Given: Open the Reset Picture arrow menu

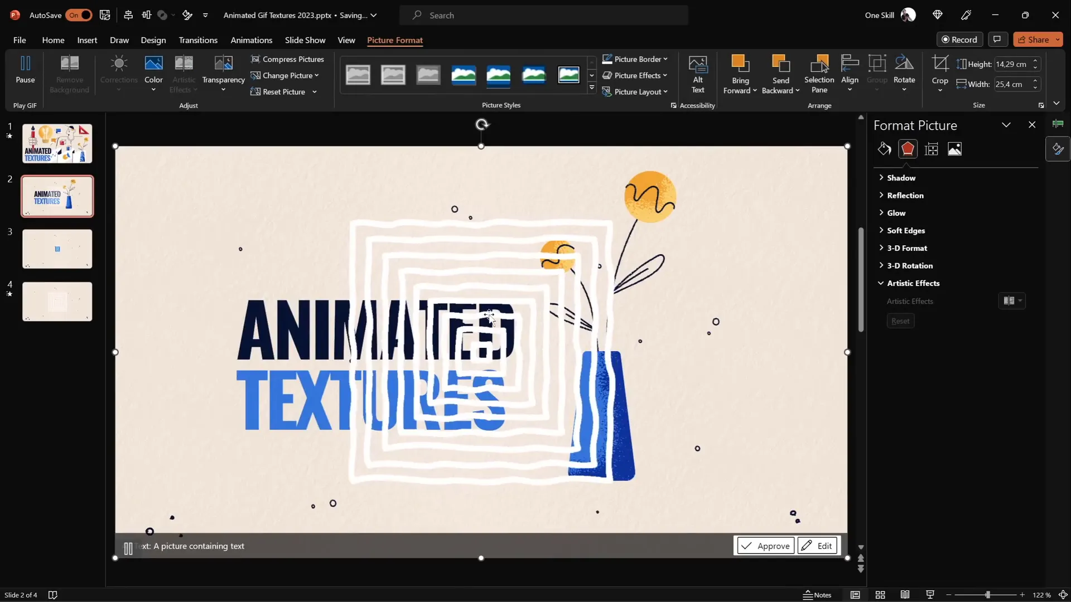Looking at the screenshot, I should pyautogui.click(x=315, y=92).
